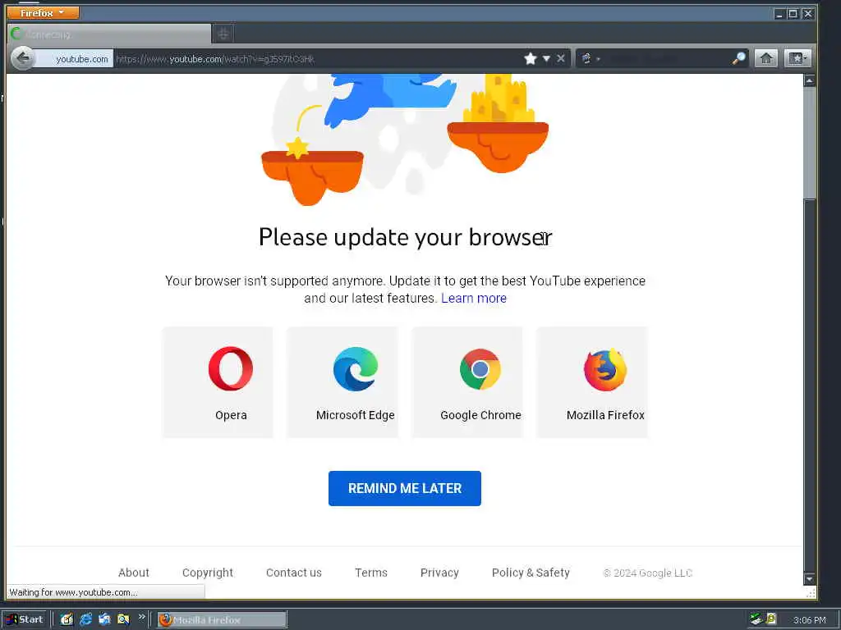Expand the quick launch overflow chevron
This screenshot has height=630, width=841.
141,617
